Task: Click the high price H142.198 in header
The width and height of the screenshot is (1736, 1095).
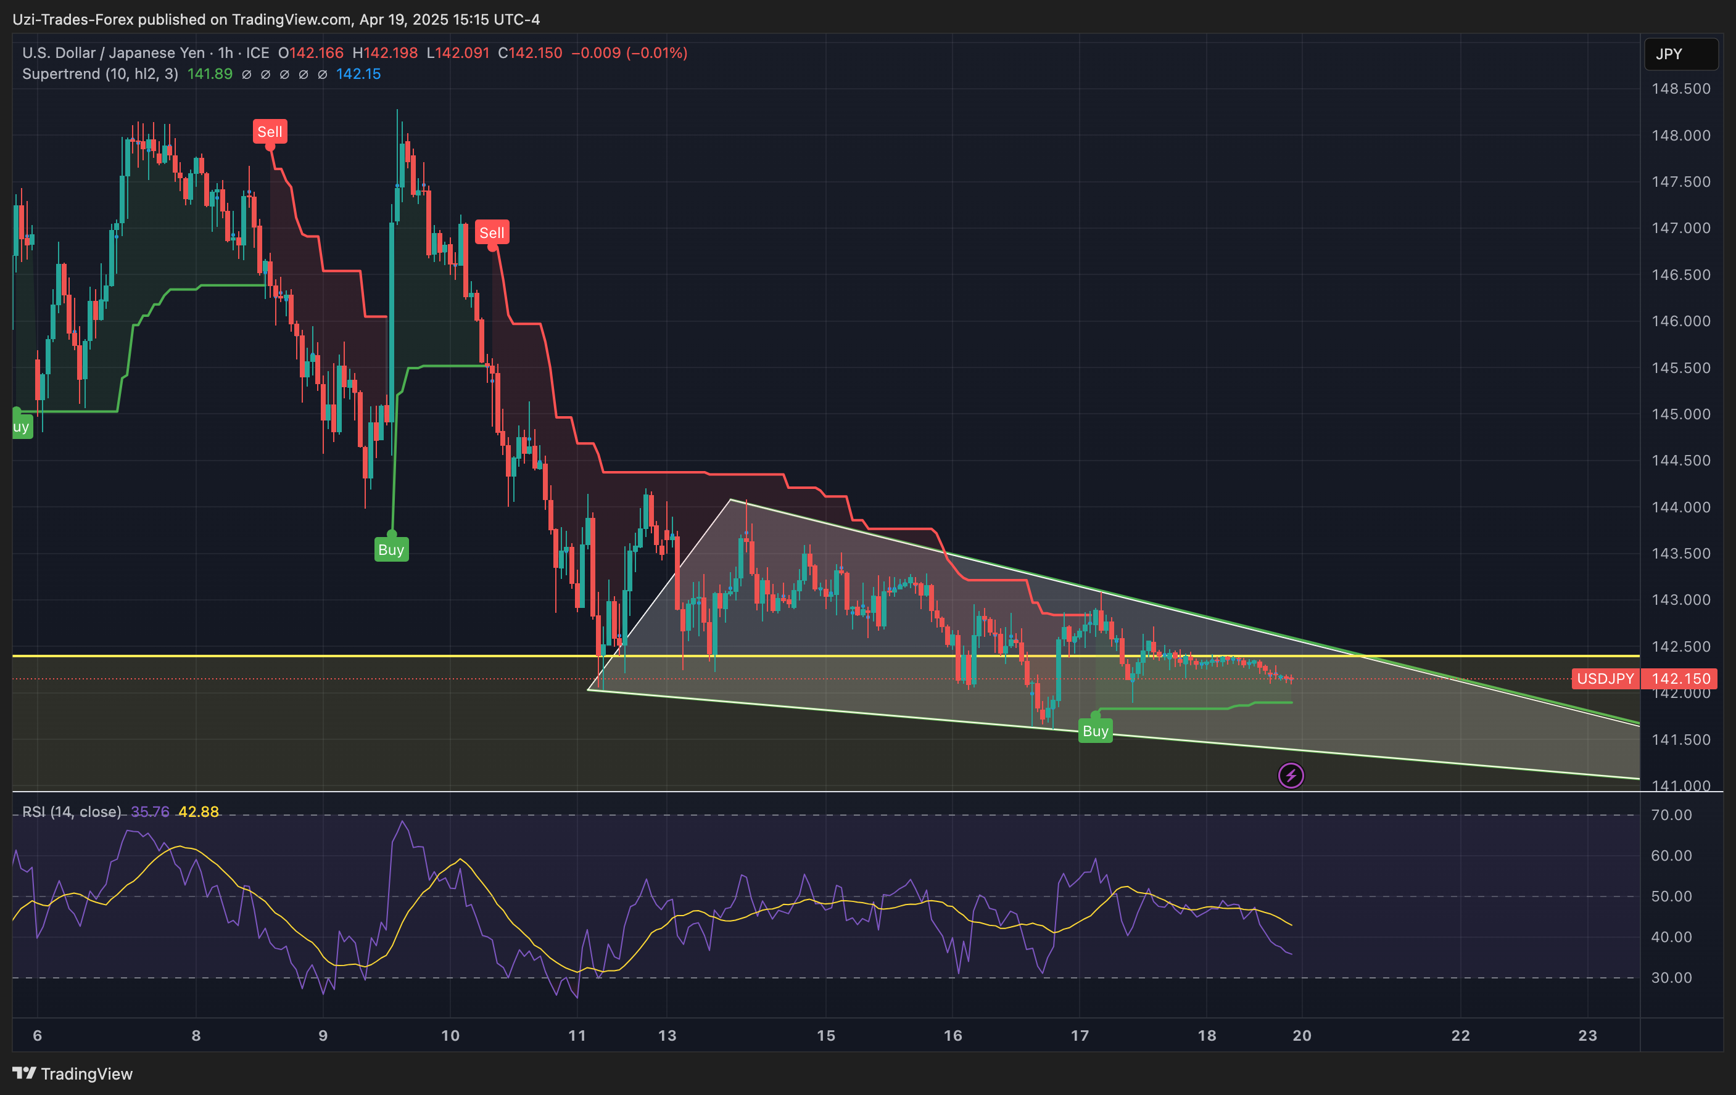Action: click(385, 52)
